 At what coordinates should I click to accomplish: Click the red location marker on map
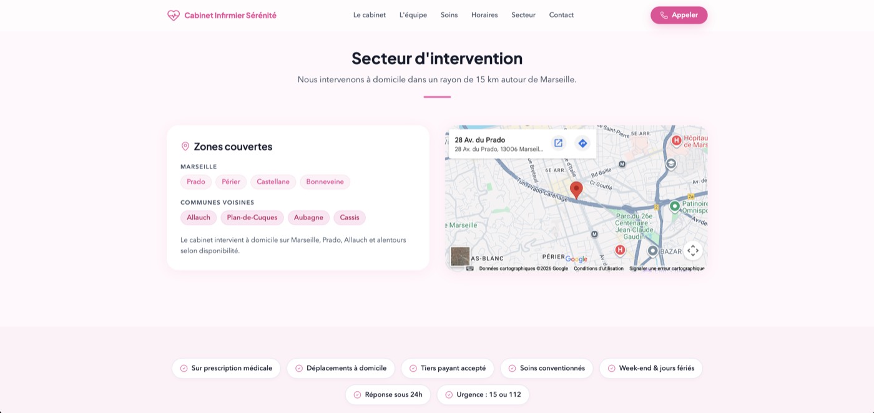[x=576, y=190]
